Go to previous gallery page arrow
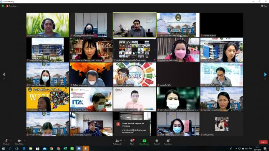Viewport: 269px width, 151px height. 4,74
